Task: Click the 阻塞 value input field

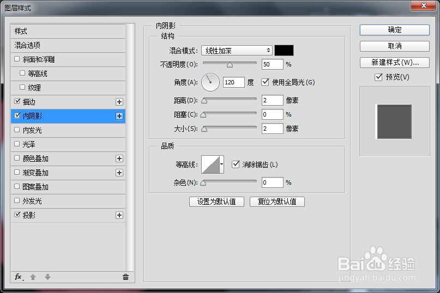Action: 272,114
